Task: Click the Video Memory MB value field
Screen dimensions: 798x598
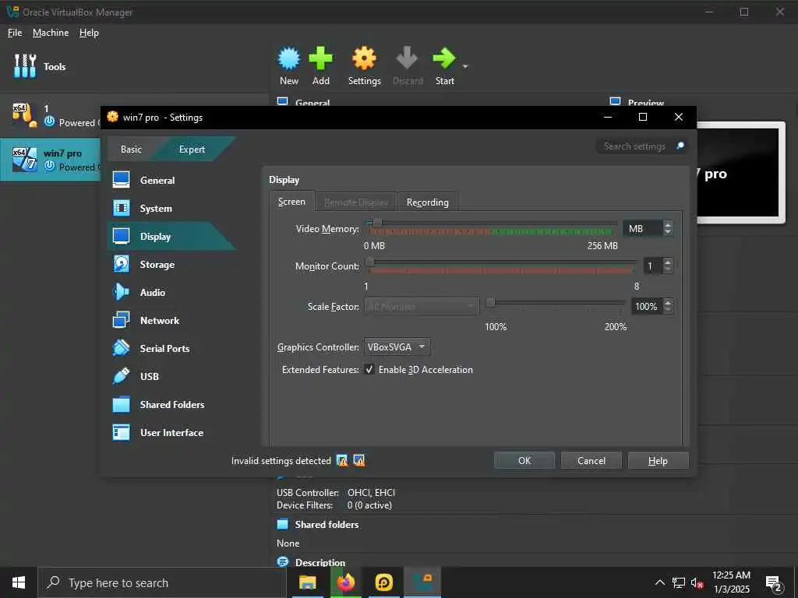Action: tap(642, 228)
